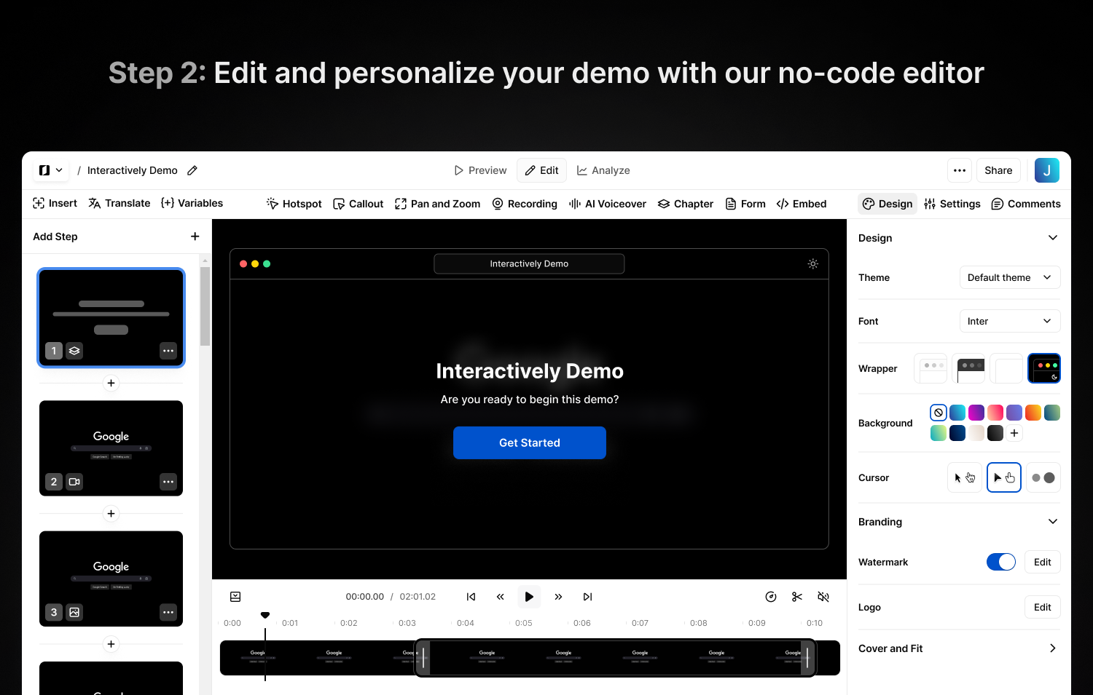Viewport: 1093px width, 695px height.
Task: Switch to Edit mode
Action: pos(541,170)
